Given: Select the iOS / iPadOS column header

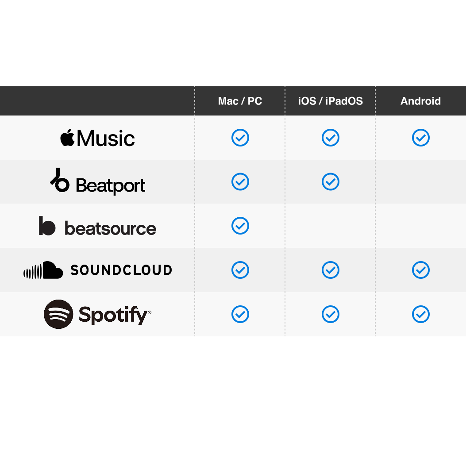Looking at the screenshot, I should point(331,101).
